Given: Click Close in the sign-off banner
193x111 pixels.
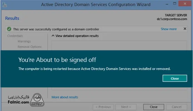Looking at the screenshot, I should pos(175,78).
